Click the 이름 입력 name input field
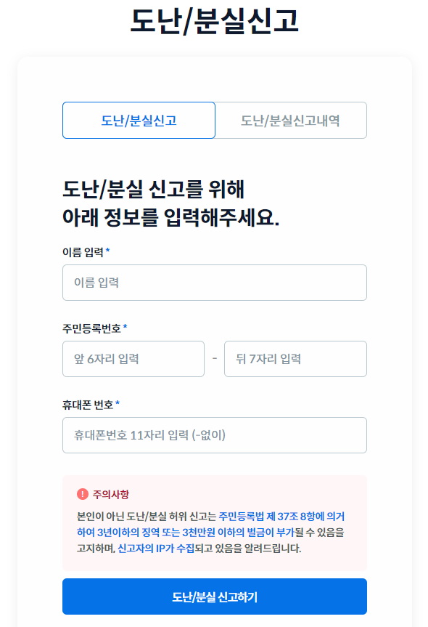Screen dimensions: 428x627 click(x=215, y=283)
